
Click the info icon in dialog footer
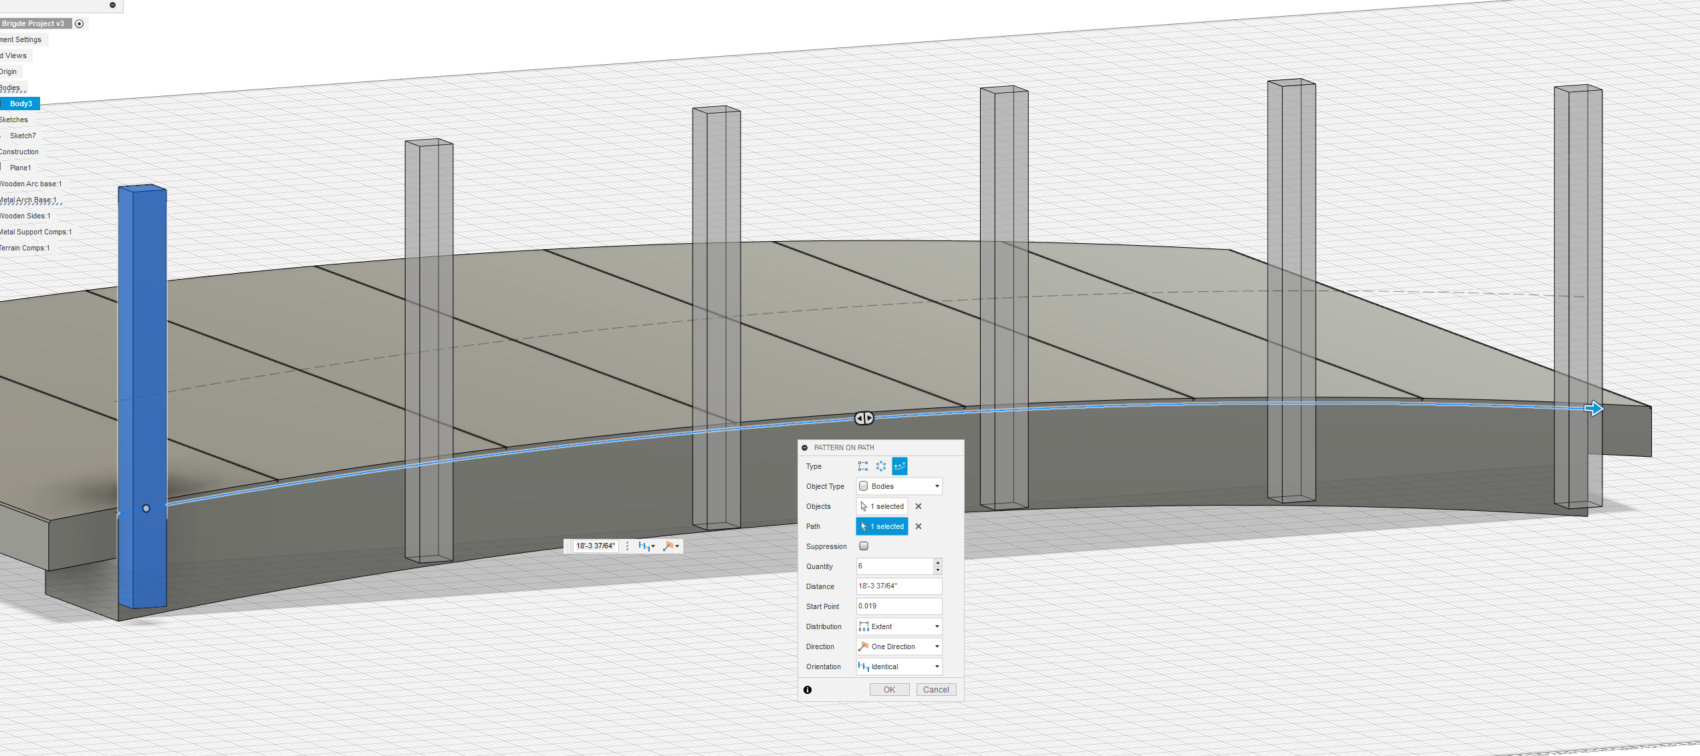(x=808, y=690)
